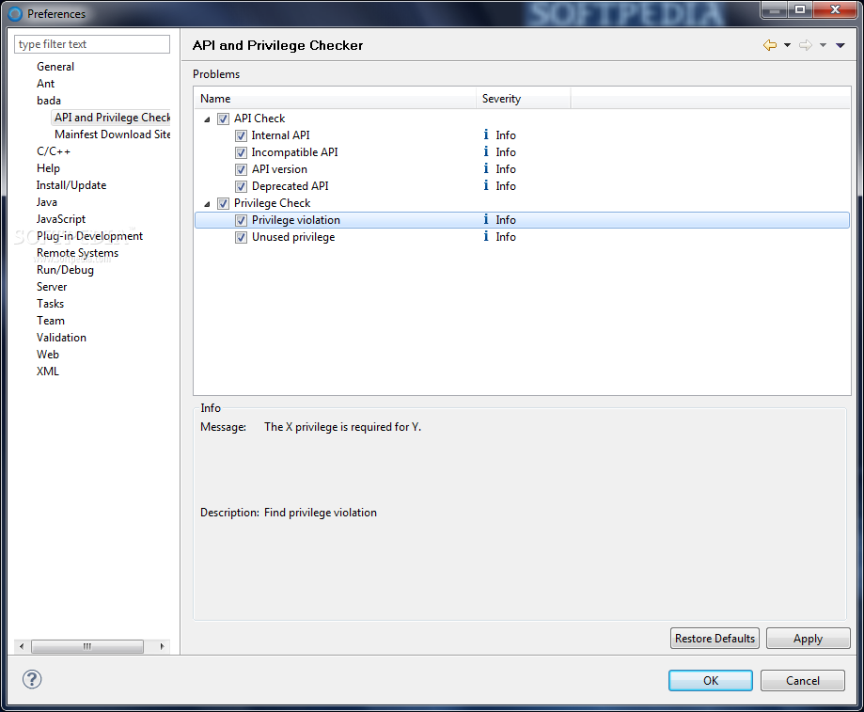Disable the Unused privilege checkbox
Screen dimensions: 864x712
pyautogui.click(x=241, y=238)
